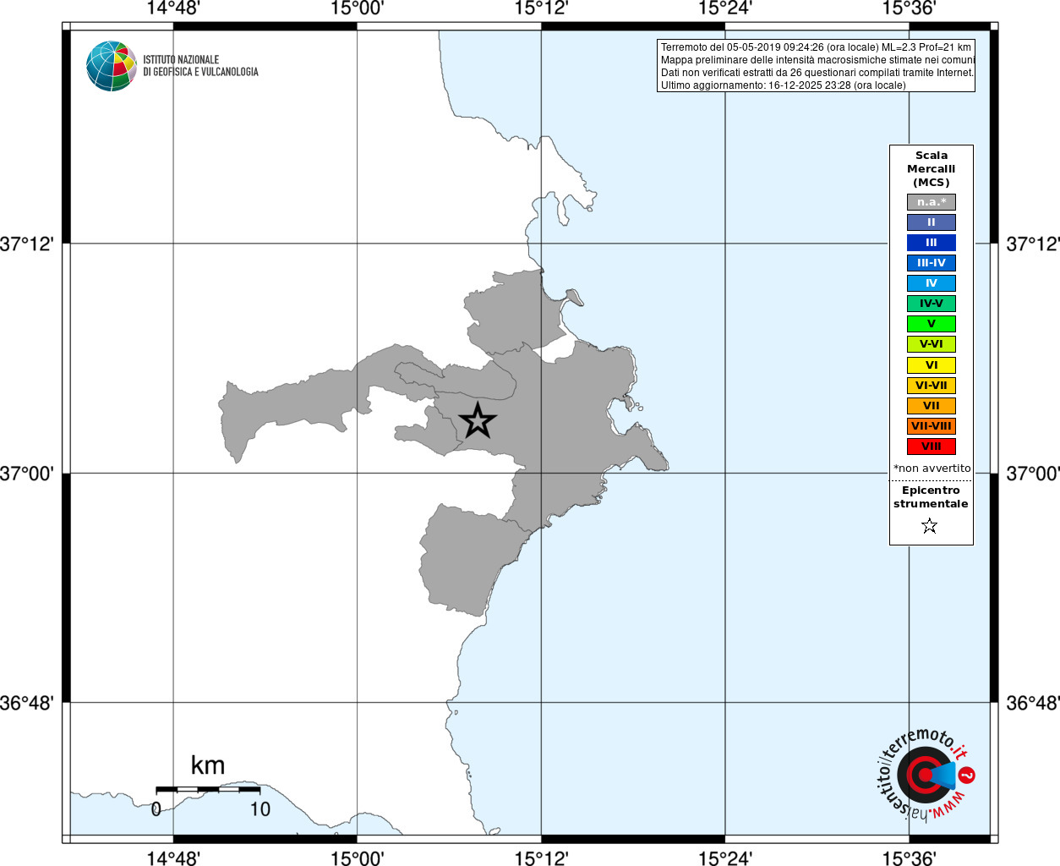Click bottom axis label 15°00'
The height and width of the screenshot is (866, 1060).
coord(357,858)
